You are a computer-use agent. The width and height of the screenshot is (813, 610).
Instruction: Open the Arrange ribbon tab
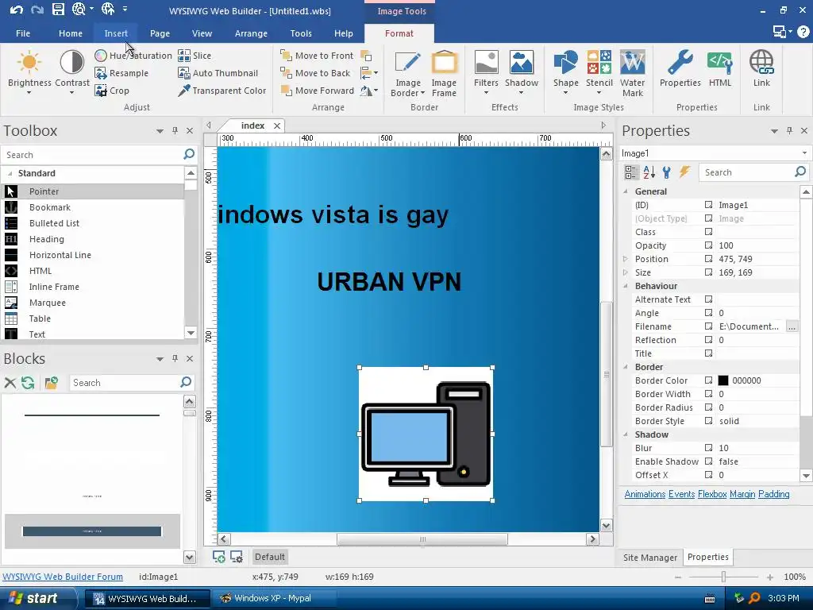pyautogui.click(x=251, y=33)
